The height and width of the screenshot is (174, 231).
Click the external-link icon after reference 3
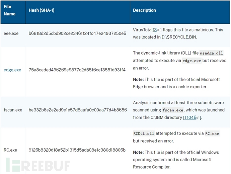point(158,30)
